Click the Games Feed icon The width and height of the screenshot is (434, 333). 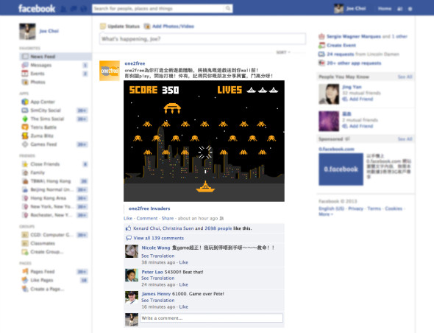(25, 144)
